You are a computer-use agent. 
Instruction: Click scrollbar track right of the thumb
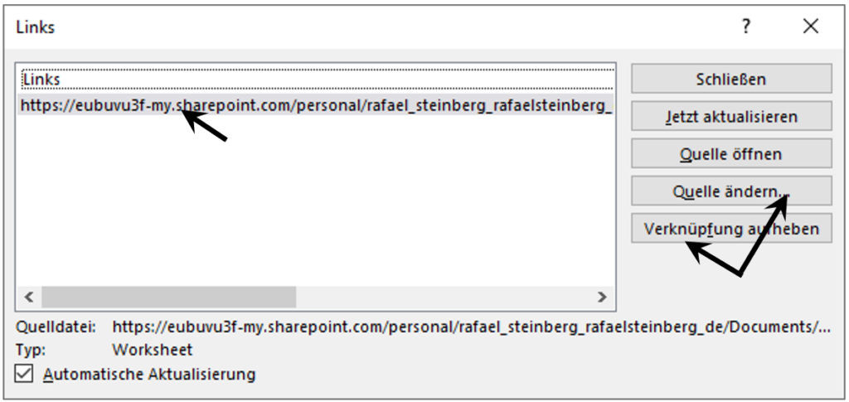click(x=443, y=297)
